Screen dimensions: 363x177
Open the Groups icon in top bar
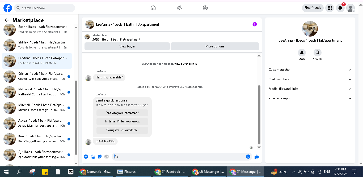[x=205, y=8]
